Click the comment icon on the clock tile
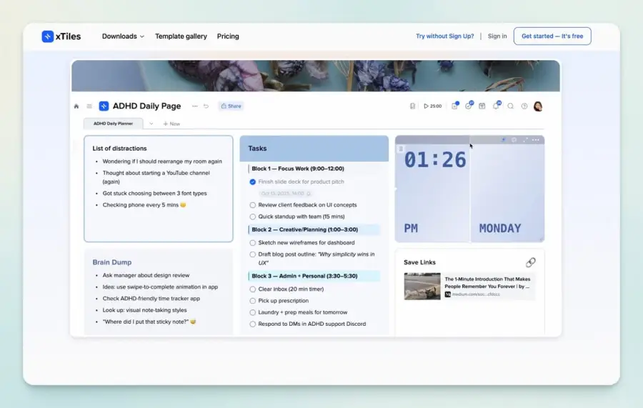Image resolution: width=643 pixels, height=408 pixels. click(x=514, y=140)
